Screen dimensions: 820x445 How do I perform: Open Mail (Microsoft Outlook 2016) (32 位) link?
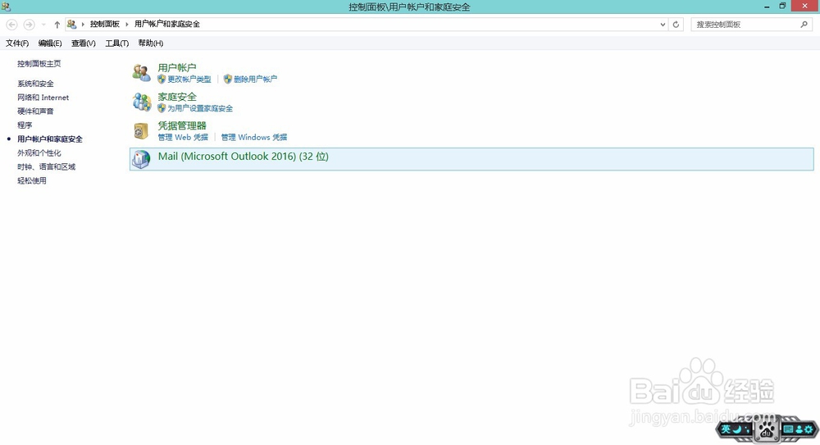244,157
